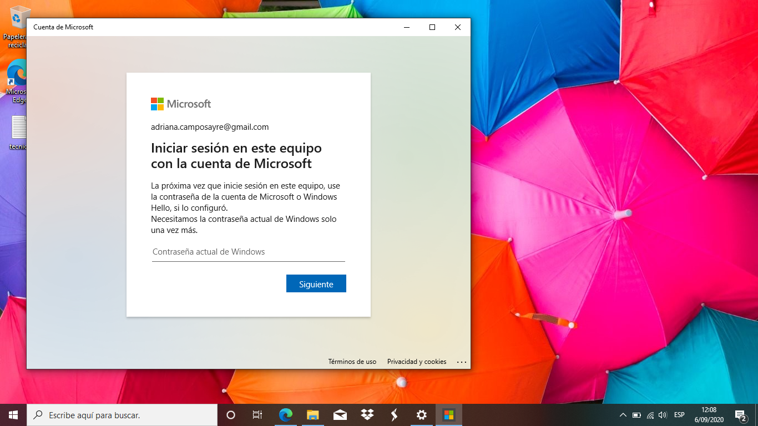Open the Action Center notifications icon

click(x=740, y=415)
